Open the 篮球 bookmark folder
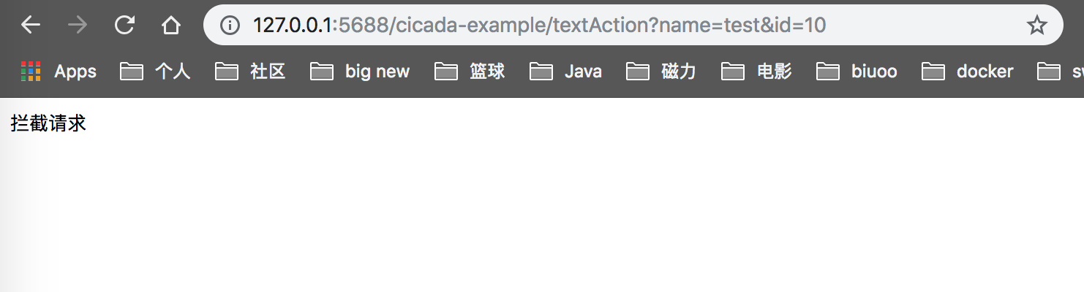The image size is (1084, 292). 470,72
